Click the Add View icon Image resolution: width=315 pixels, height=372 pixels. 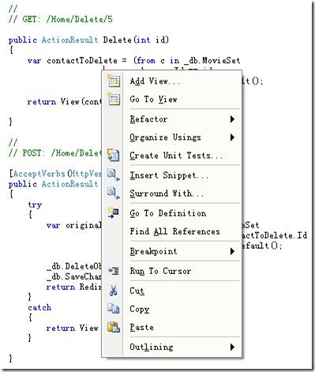[x=114, y=81]
